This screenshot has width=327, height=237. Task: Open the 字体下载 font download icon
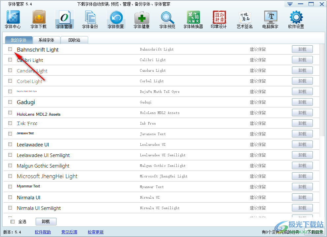39,20
